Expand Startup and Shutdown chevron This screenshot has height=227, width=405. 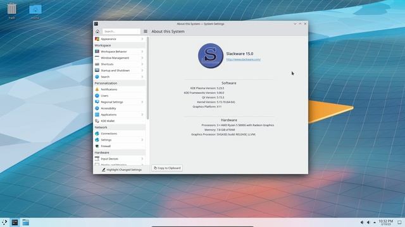pos(142,70)
